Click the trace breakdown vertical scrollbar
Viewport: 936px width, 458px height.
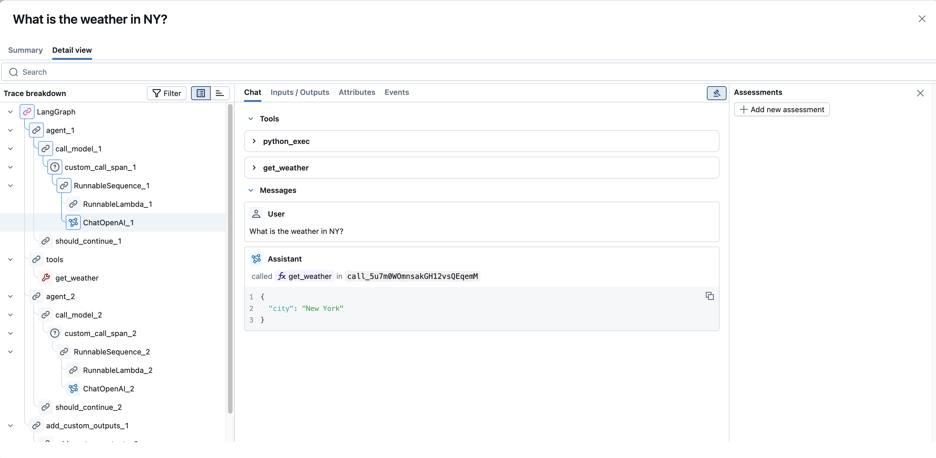point(230,259)
